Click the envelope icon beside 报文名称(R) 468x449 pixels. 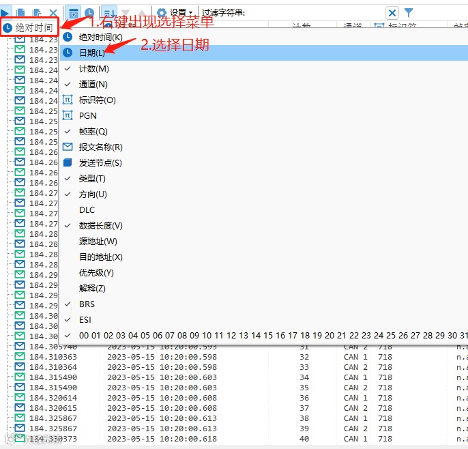(68, 147)
